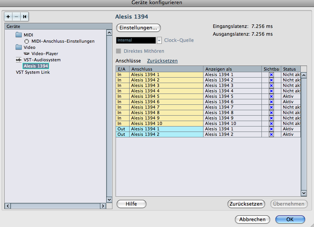Select MIDI-Anschluss-Einstellungen tree entry
This screenshot has width=314, height=227.
coord(63,41)
